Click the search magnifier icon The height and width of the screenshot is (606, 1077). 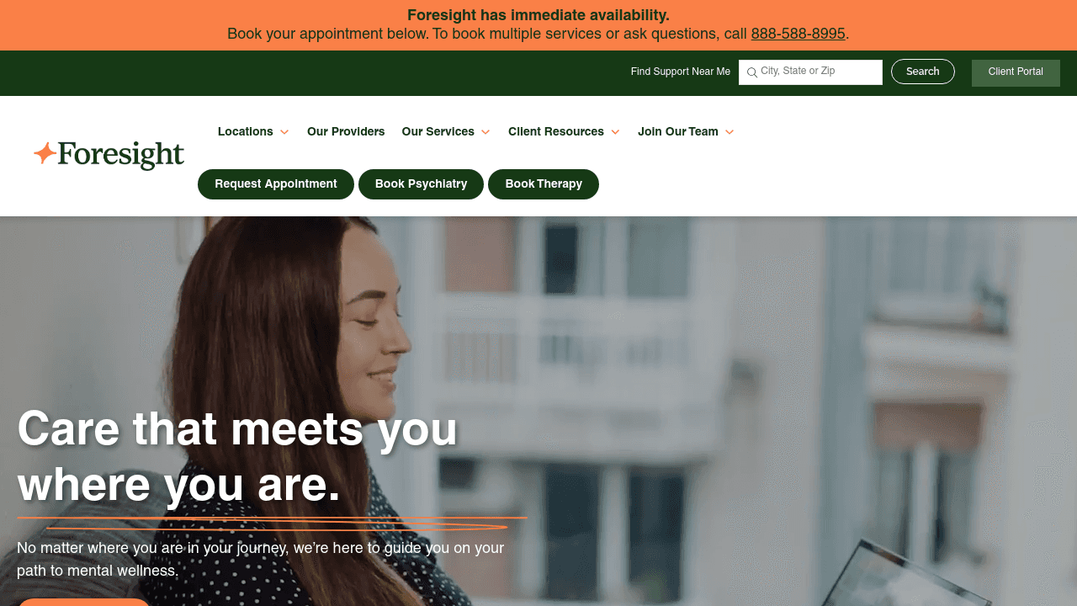(752, 72)
